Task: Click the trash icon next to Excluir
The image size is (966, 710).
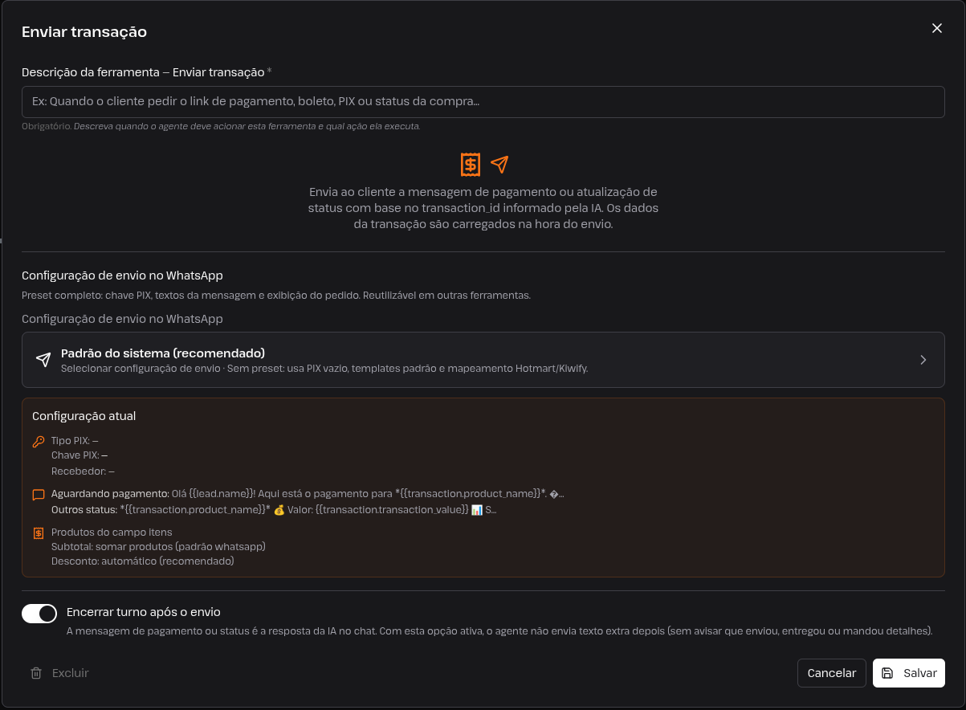Action: pyautogui.click(x=36, y=673)
